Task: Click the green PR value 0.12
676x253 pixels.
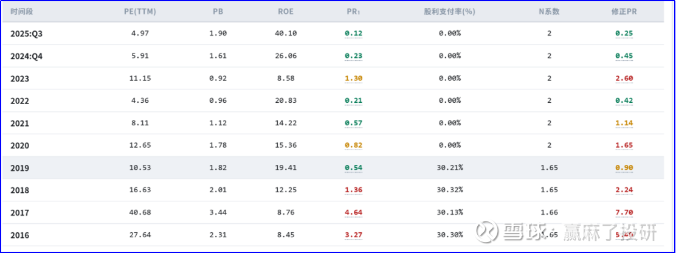Action: (x=353, y=33)
